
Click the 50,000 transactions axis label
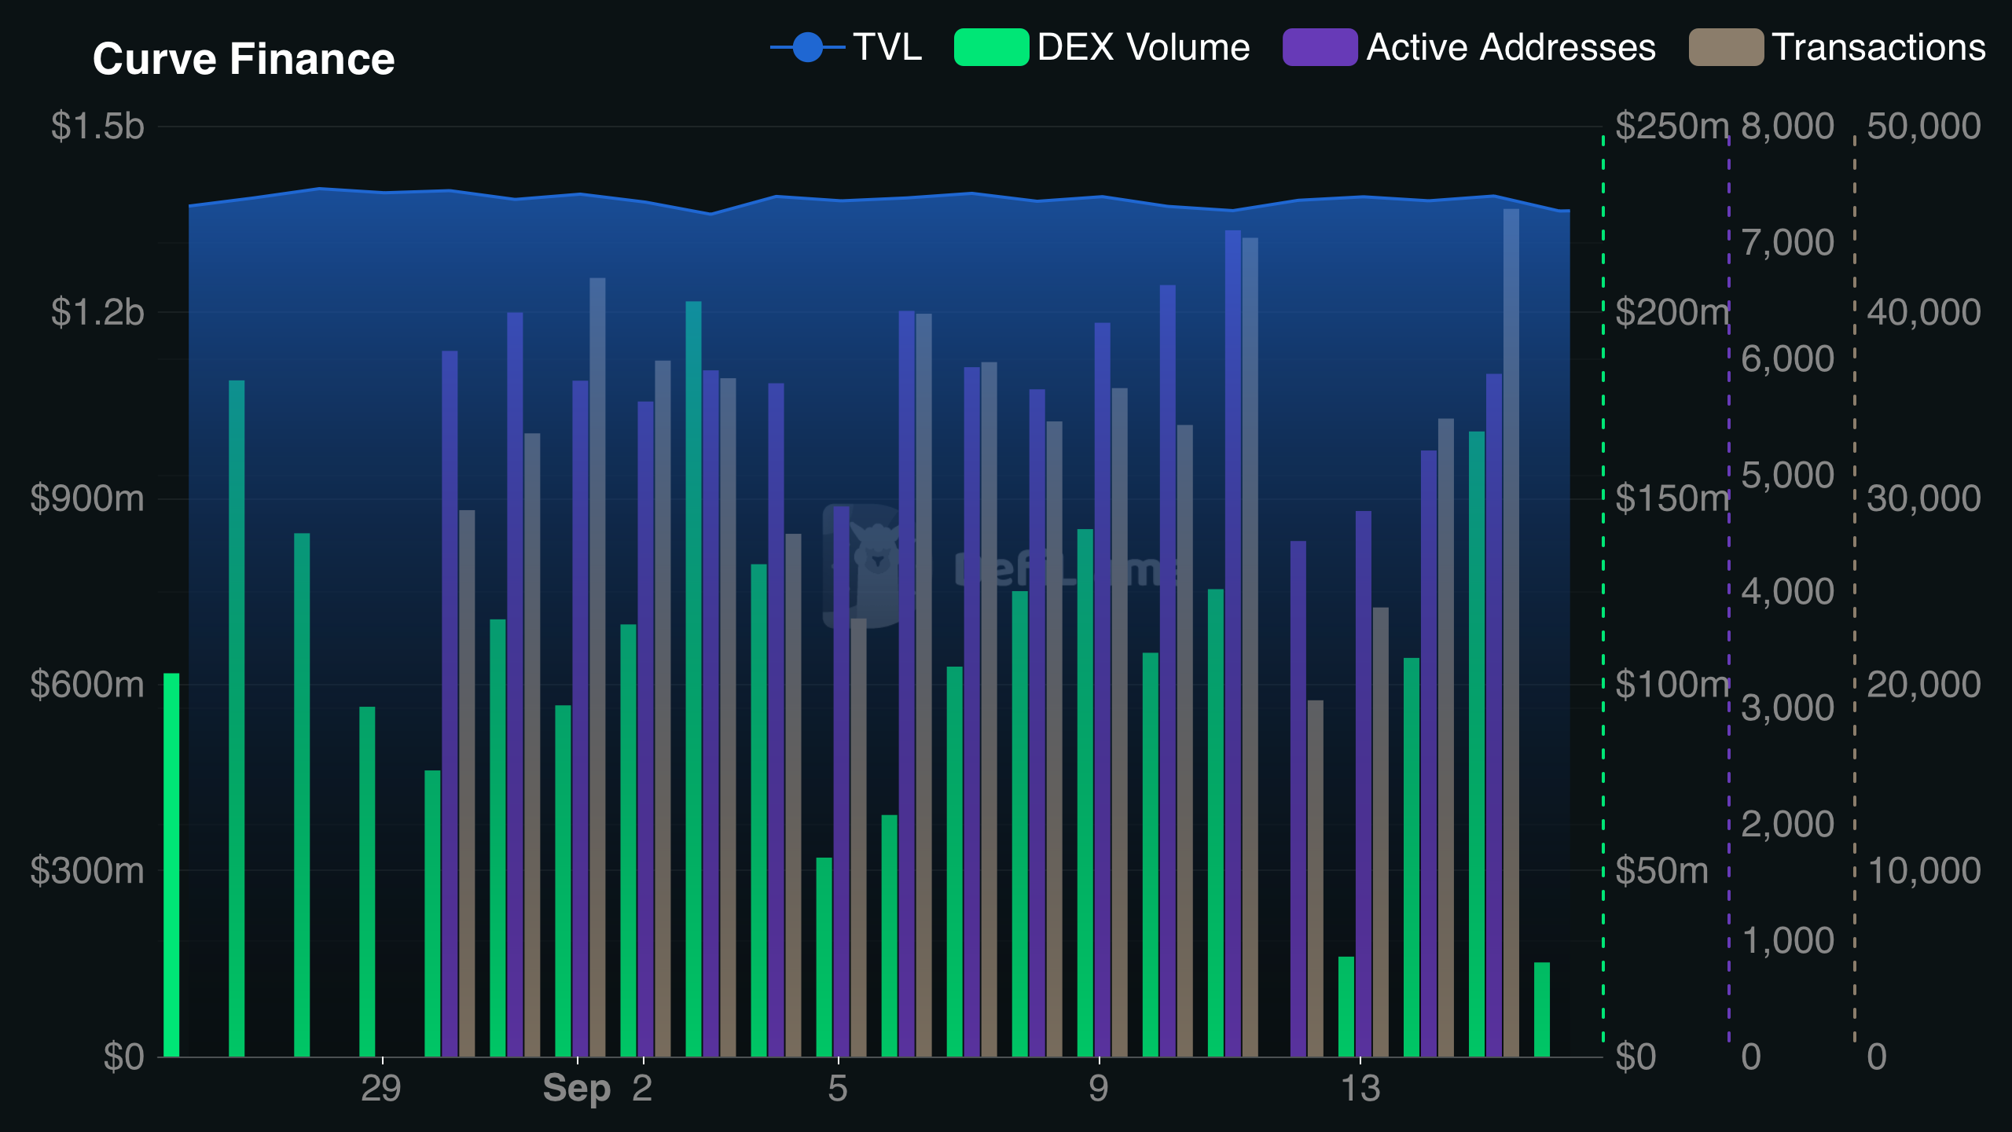(x=1924, y=126)
